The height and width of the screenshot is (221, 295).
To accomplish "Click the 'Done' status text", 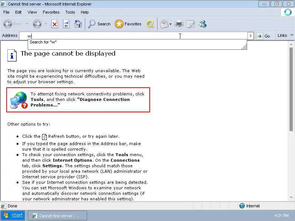I will coord(13,206).
